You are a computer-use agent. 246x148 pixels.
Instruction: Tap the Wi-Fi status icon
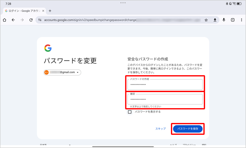pos(235,4)
